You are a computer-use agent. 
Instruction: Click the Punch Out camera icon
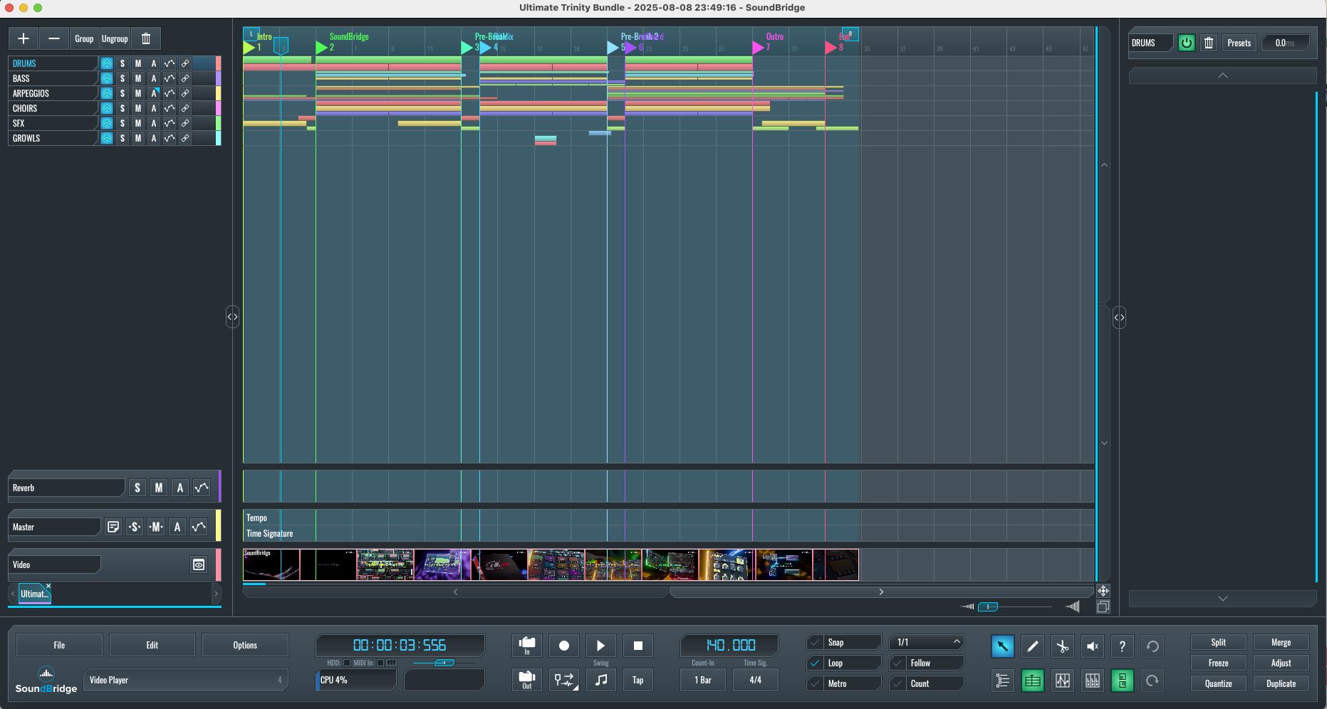tap(527, 680)
